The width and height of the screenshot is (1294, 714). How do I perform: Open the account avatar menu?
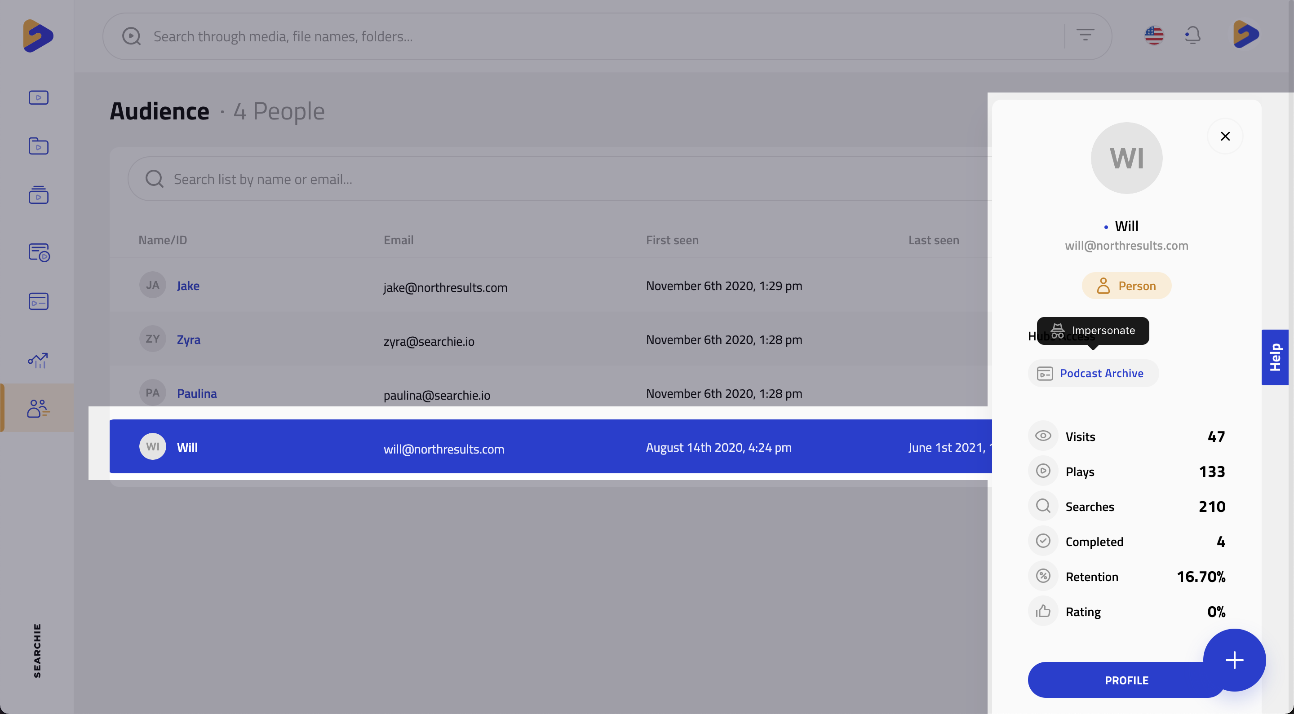coord(1246,35)
